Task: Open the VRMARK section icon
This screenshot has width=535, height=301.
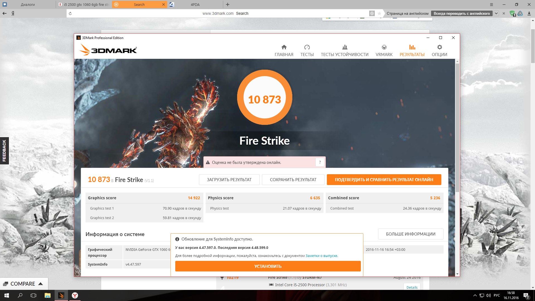Action: pos(384,47)
